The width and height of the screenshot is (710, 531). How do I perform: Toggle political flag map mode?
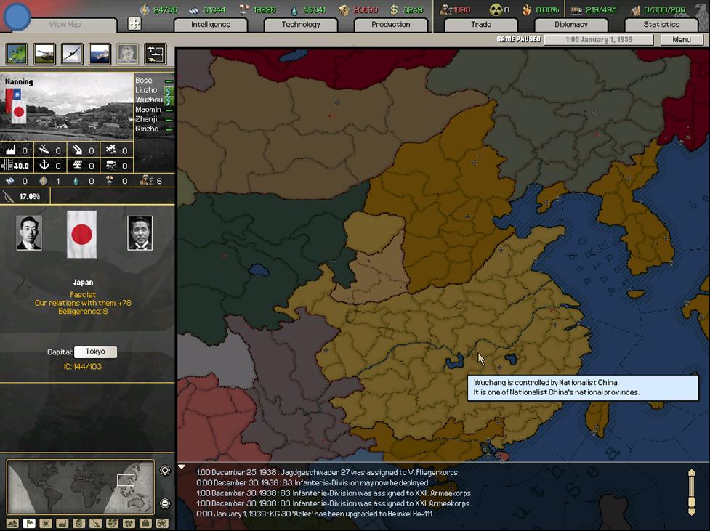click(30, 523)
